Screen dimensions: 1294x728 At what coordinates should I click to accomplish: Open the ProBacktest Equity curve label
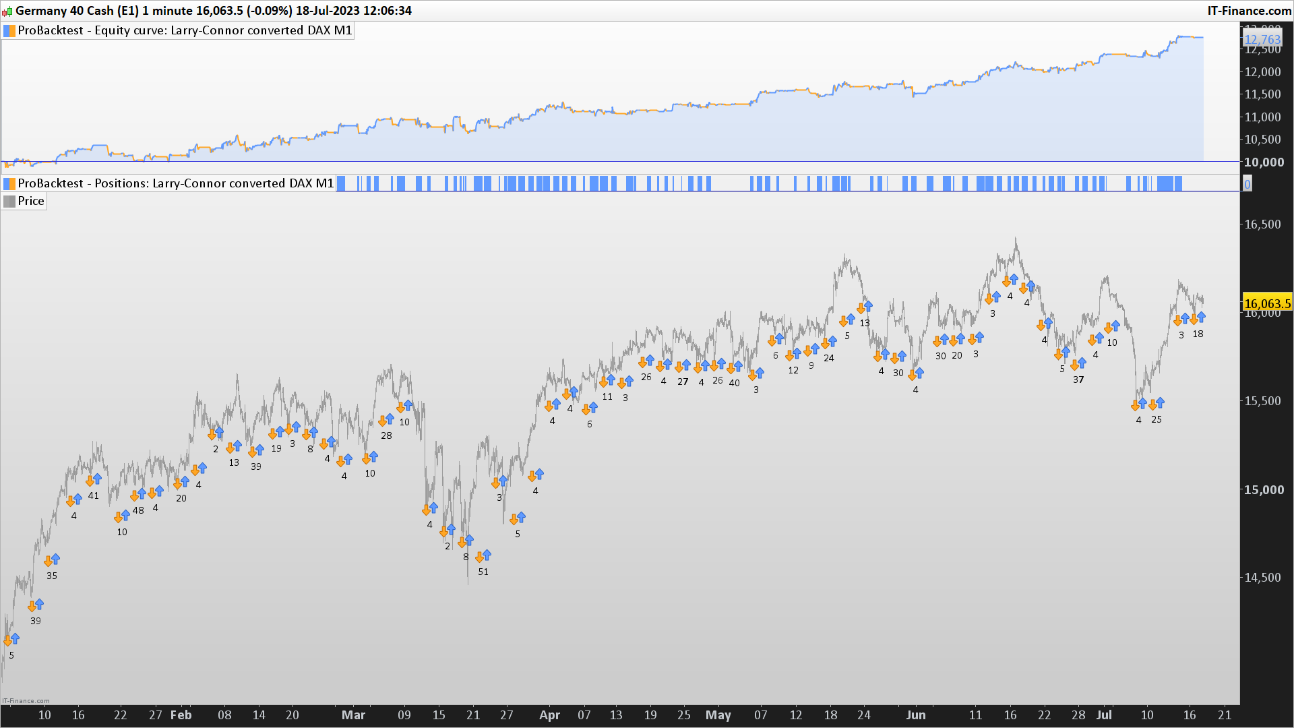tap(185, 30)
